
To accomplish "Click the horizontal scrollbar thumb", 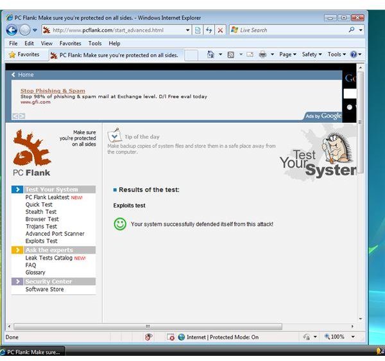I will coord(148,326).
